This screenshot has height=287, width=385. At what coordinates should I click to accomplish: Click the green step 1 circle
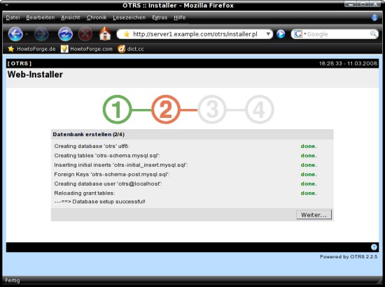[117, 109]
